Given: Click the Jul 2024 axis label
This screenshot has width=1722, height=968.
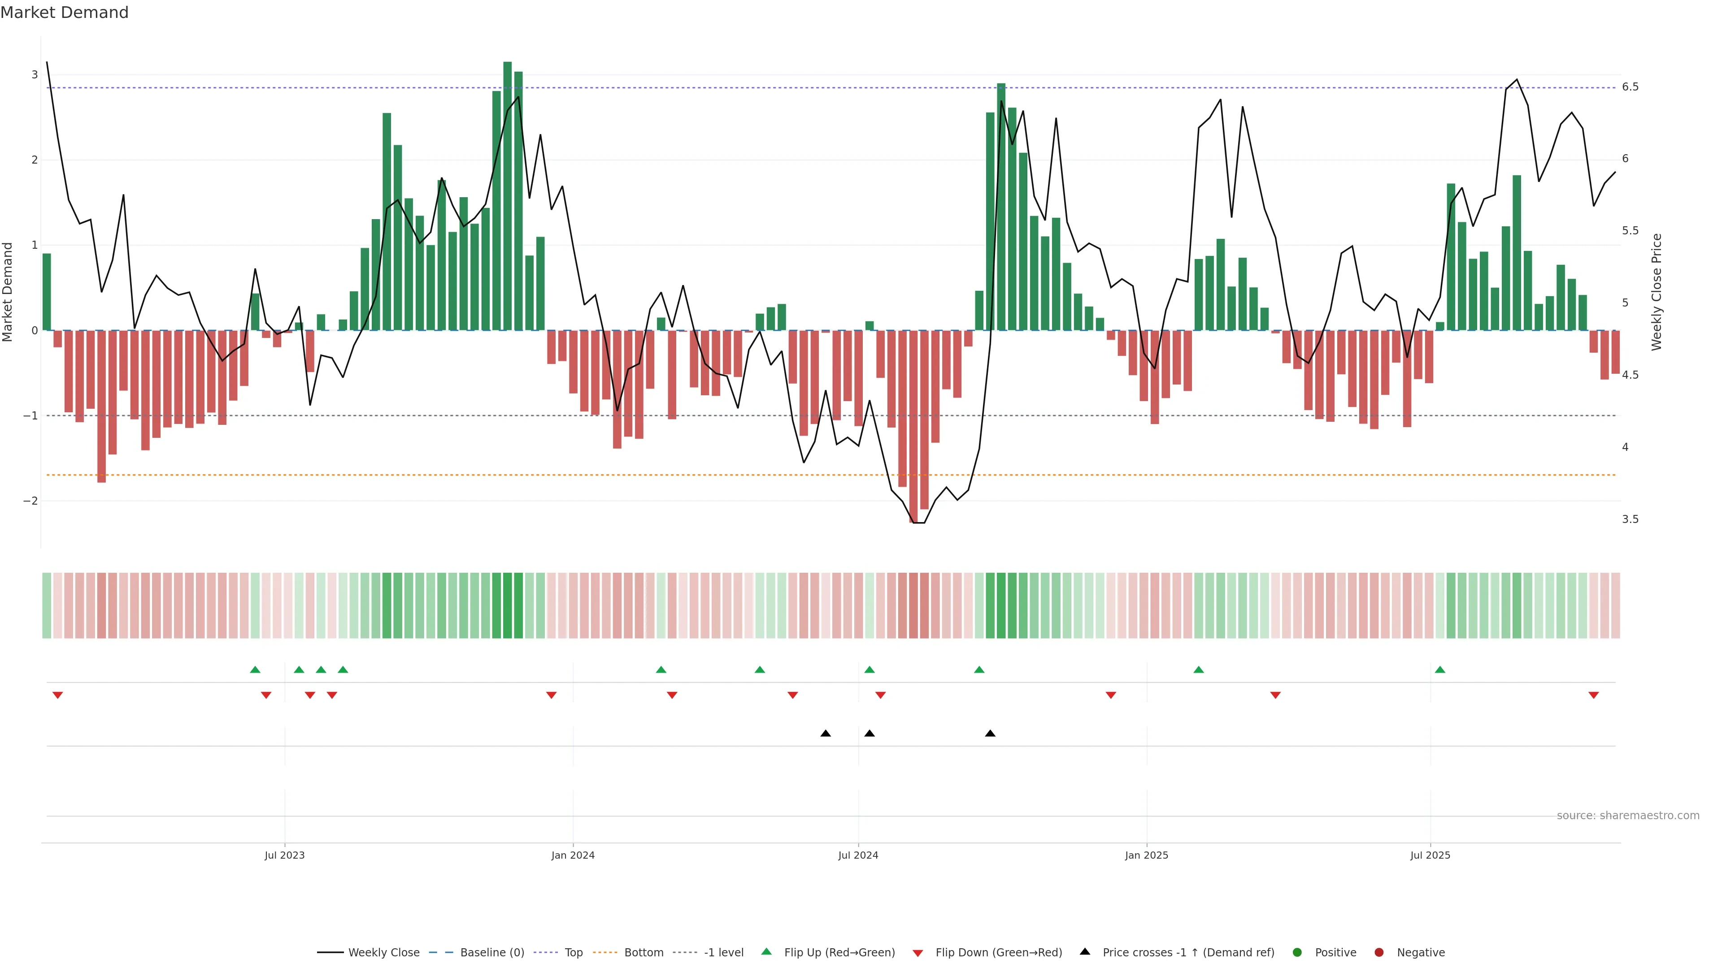Looking at the screenshot, I should click(x=858, y=855).
